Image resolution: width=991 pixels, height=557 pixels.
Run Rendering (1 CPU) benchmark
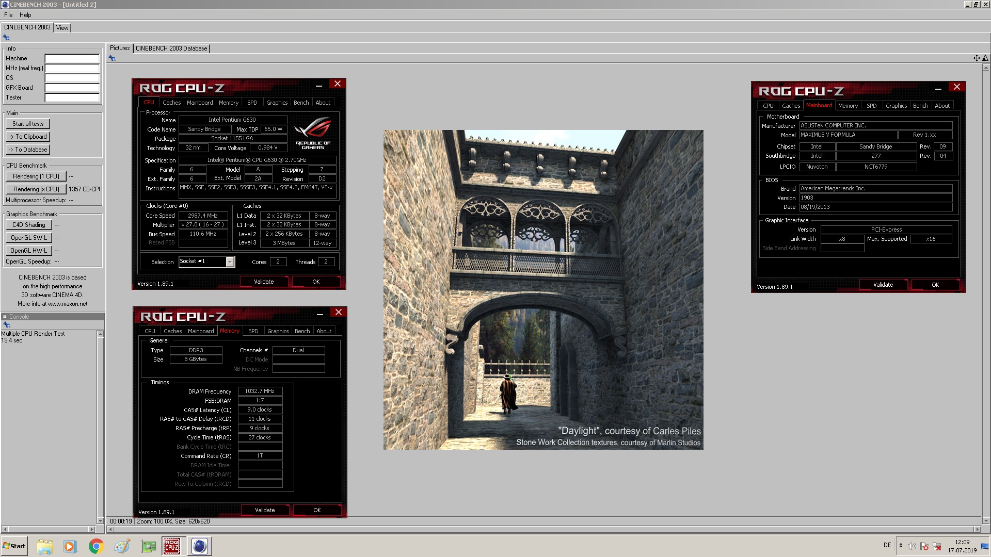(36, 176)
